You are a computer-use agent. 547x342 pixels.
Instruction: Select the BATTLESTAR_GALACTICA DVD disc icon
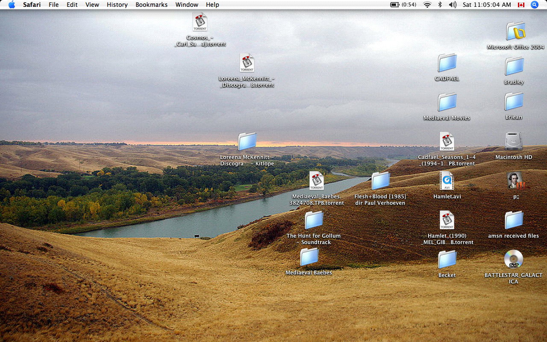pos(514,259)
